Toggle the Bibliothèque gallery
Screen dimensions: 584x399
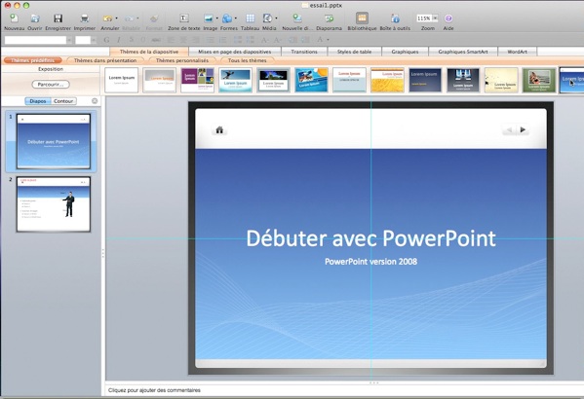[x=362, y=18]
